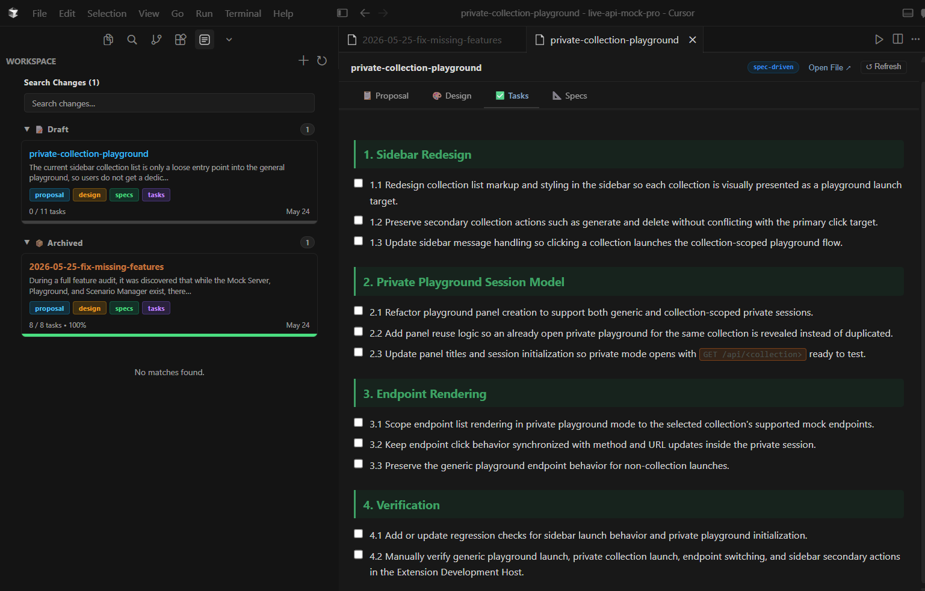Viewport: 925px width, 591px height.
Task: Check task 1.3 Update sidebar message handling
Action: (x=359, y=241)
